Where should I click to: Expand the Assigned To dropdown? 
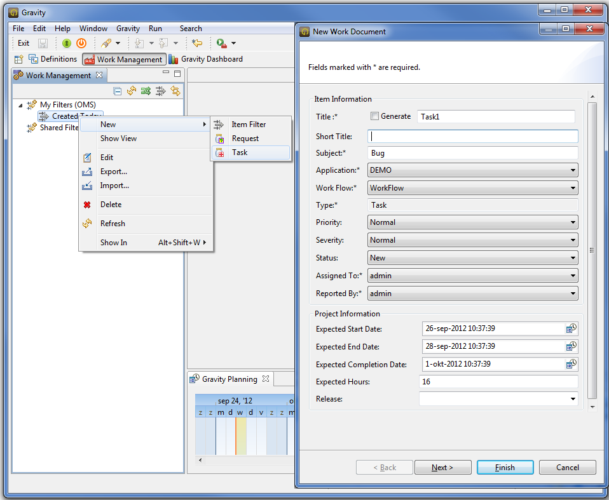pyautogui.click(x=472, y=276)
